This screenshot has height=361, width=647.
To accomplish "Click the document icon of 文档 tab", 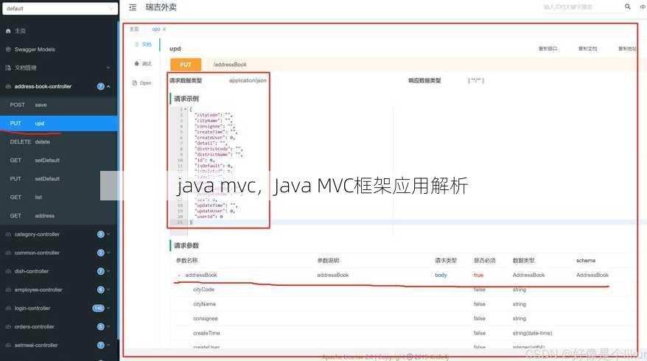I will pos(137,44).
